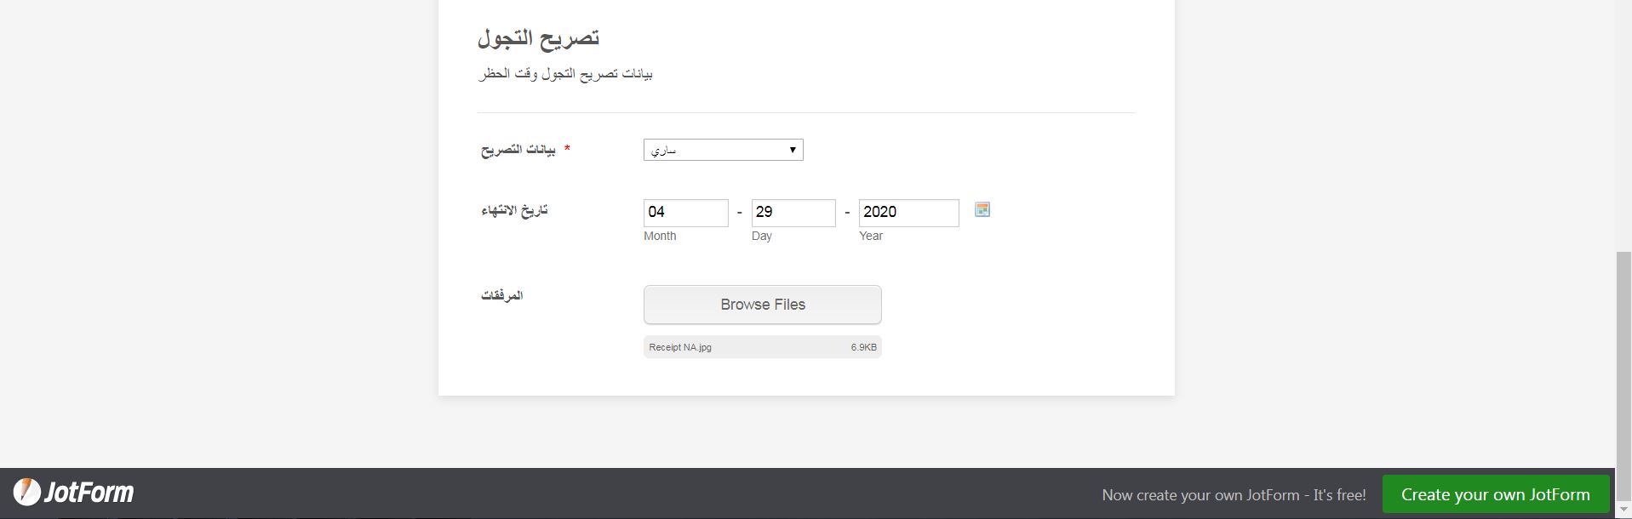Click Create your own JotForm button
1632x519 pixels.
click(x=1495, y=494)
